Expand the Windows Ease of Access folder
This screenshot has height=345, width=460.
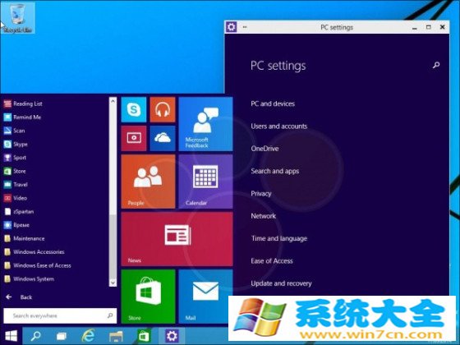point(37,265)
